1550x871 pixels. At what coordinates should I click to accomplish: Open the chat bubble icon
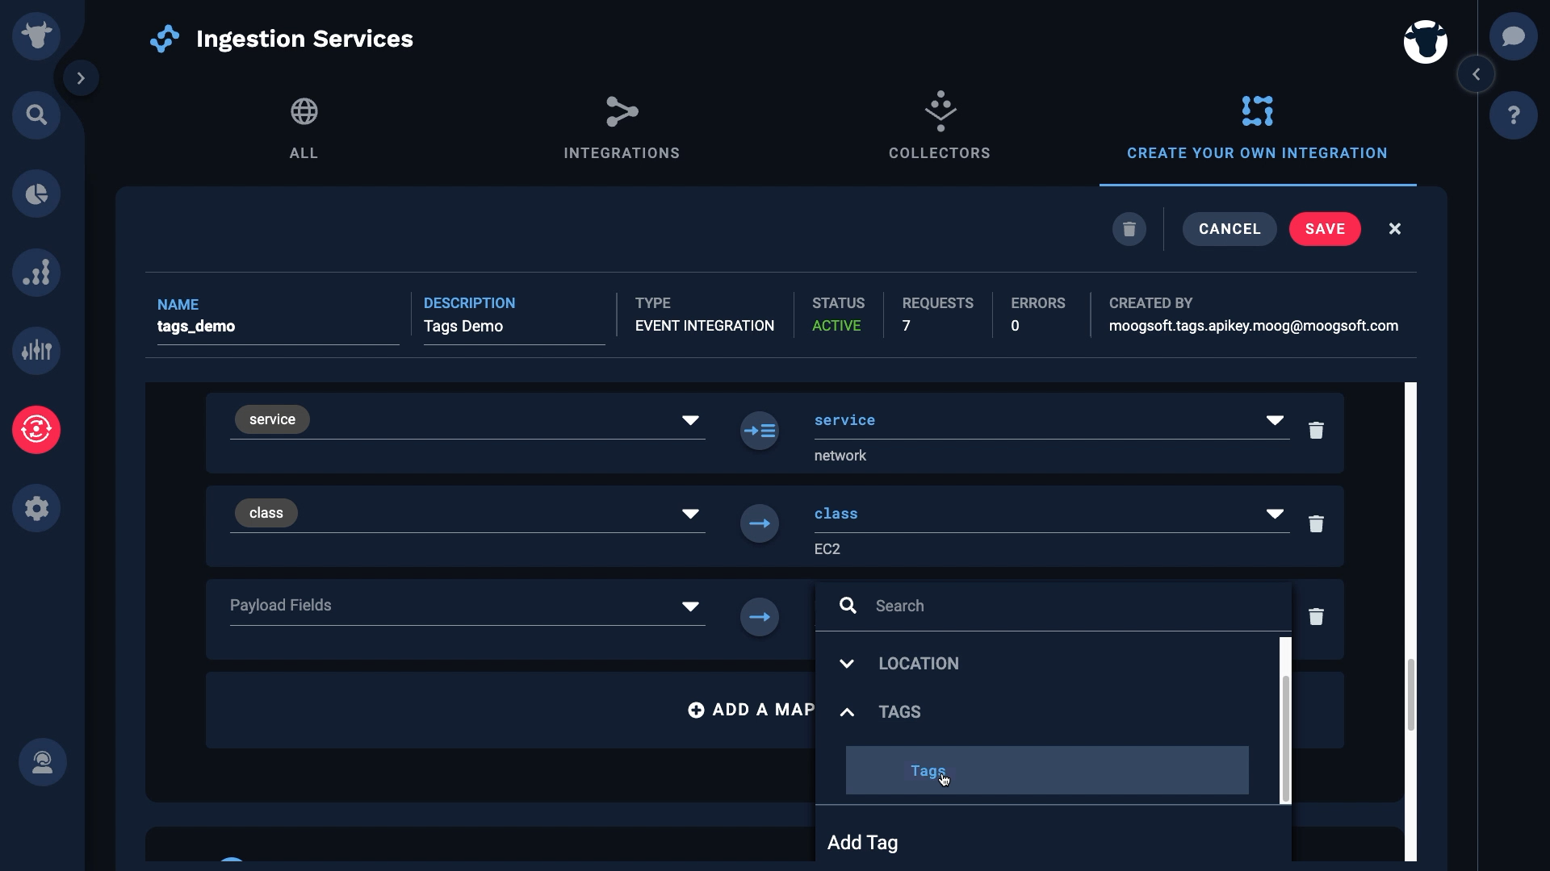point(1513,36)
